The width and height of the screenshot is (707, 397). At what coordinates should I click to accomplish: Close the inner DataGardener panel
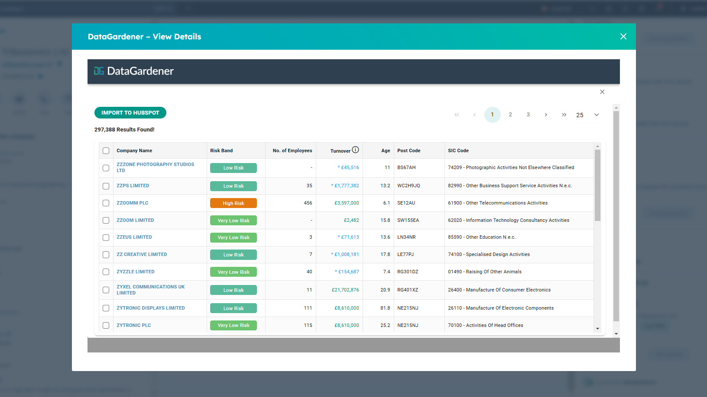[602, 92]
